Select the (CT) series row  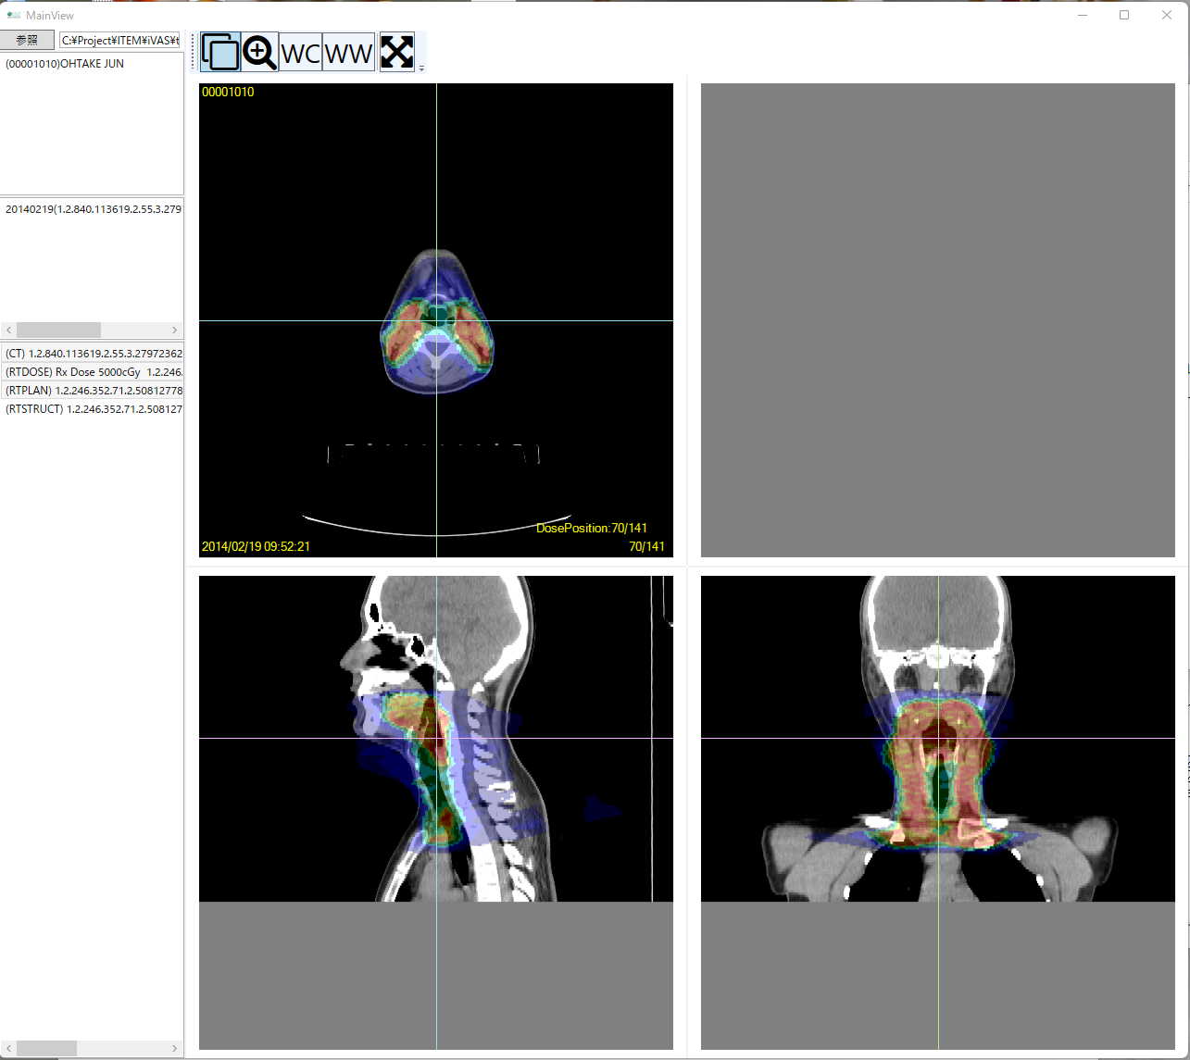pyautogui.click(x=93, y=354)
